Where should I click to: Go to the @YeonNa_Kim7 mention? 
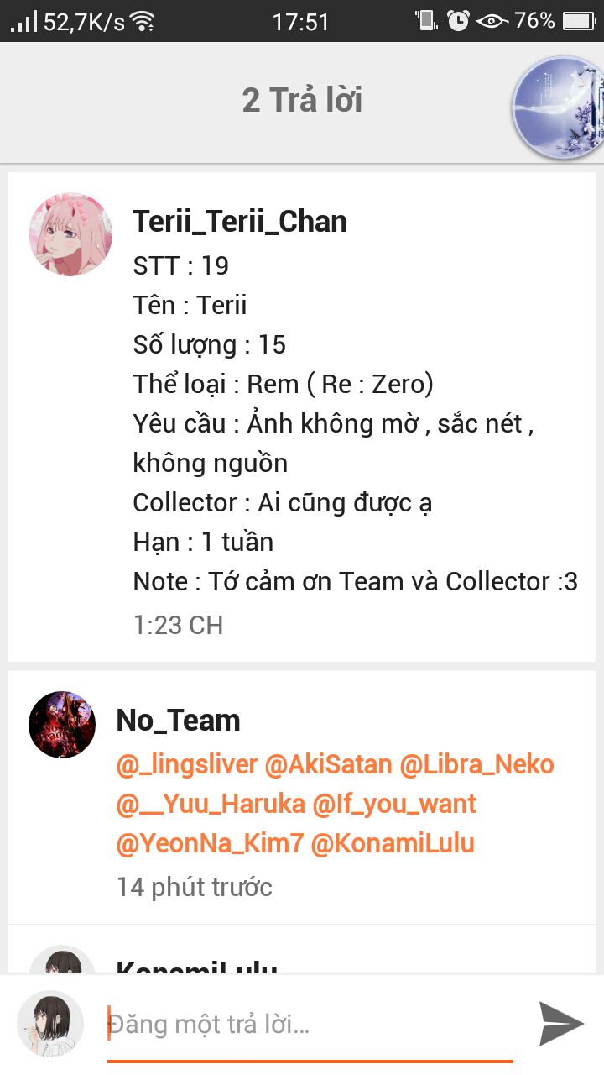click(210, 844)
